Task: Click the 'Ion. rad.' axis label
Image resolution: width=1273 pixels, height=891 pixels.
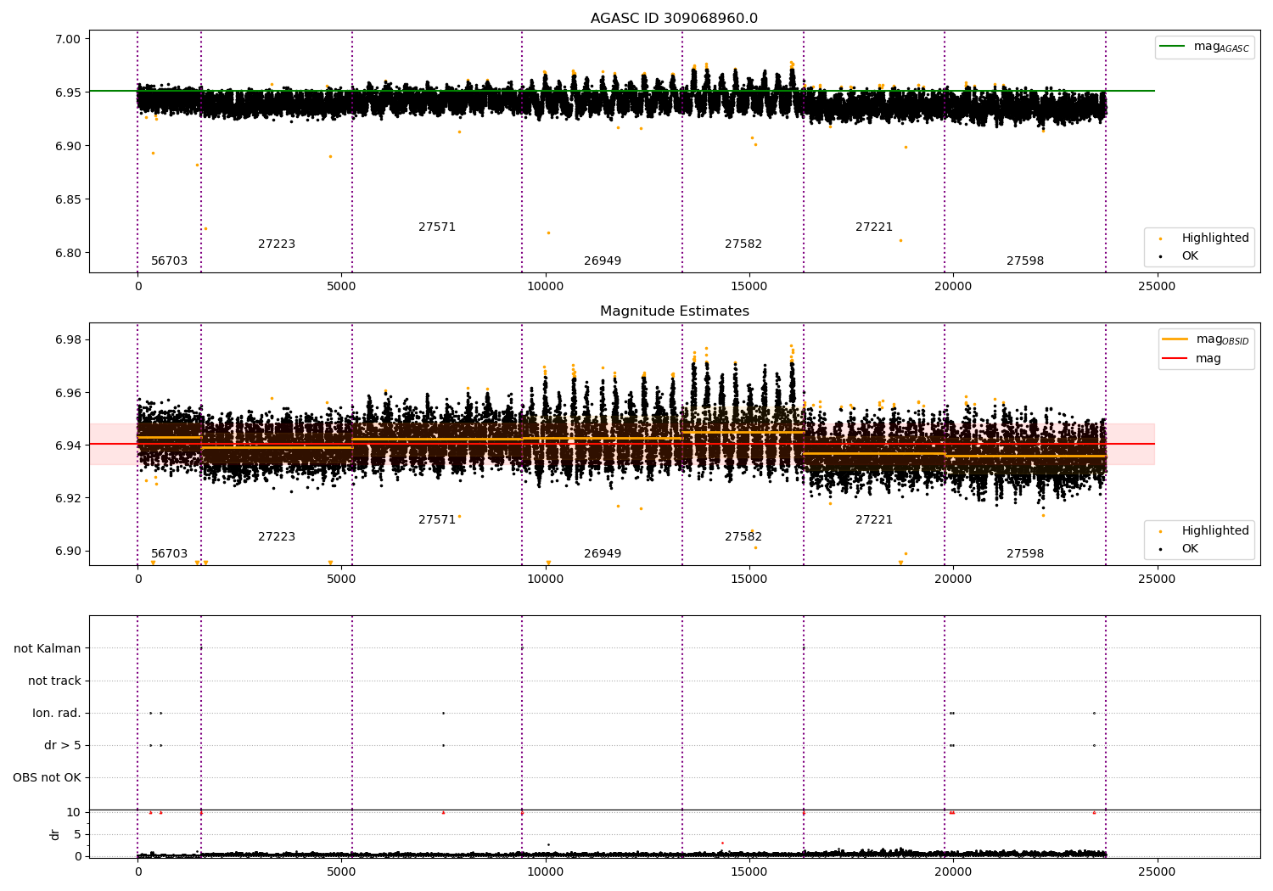Action: point(57,713)
